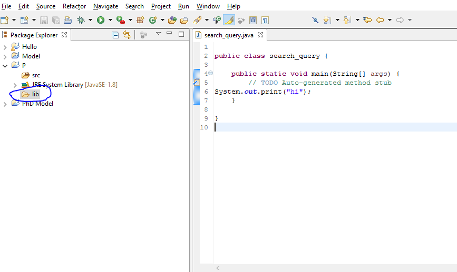Click the class name search_query in code
Image resolution: width=457 pixels, height=272 pixels.
coord(294,56)
